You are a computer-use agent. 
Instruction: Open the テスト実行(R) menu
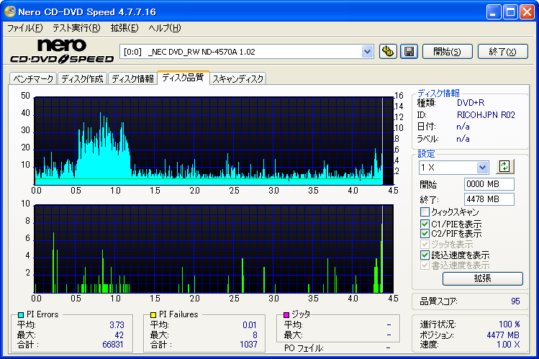[x=76, y=28]
